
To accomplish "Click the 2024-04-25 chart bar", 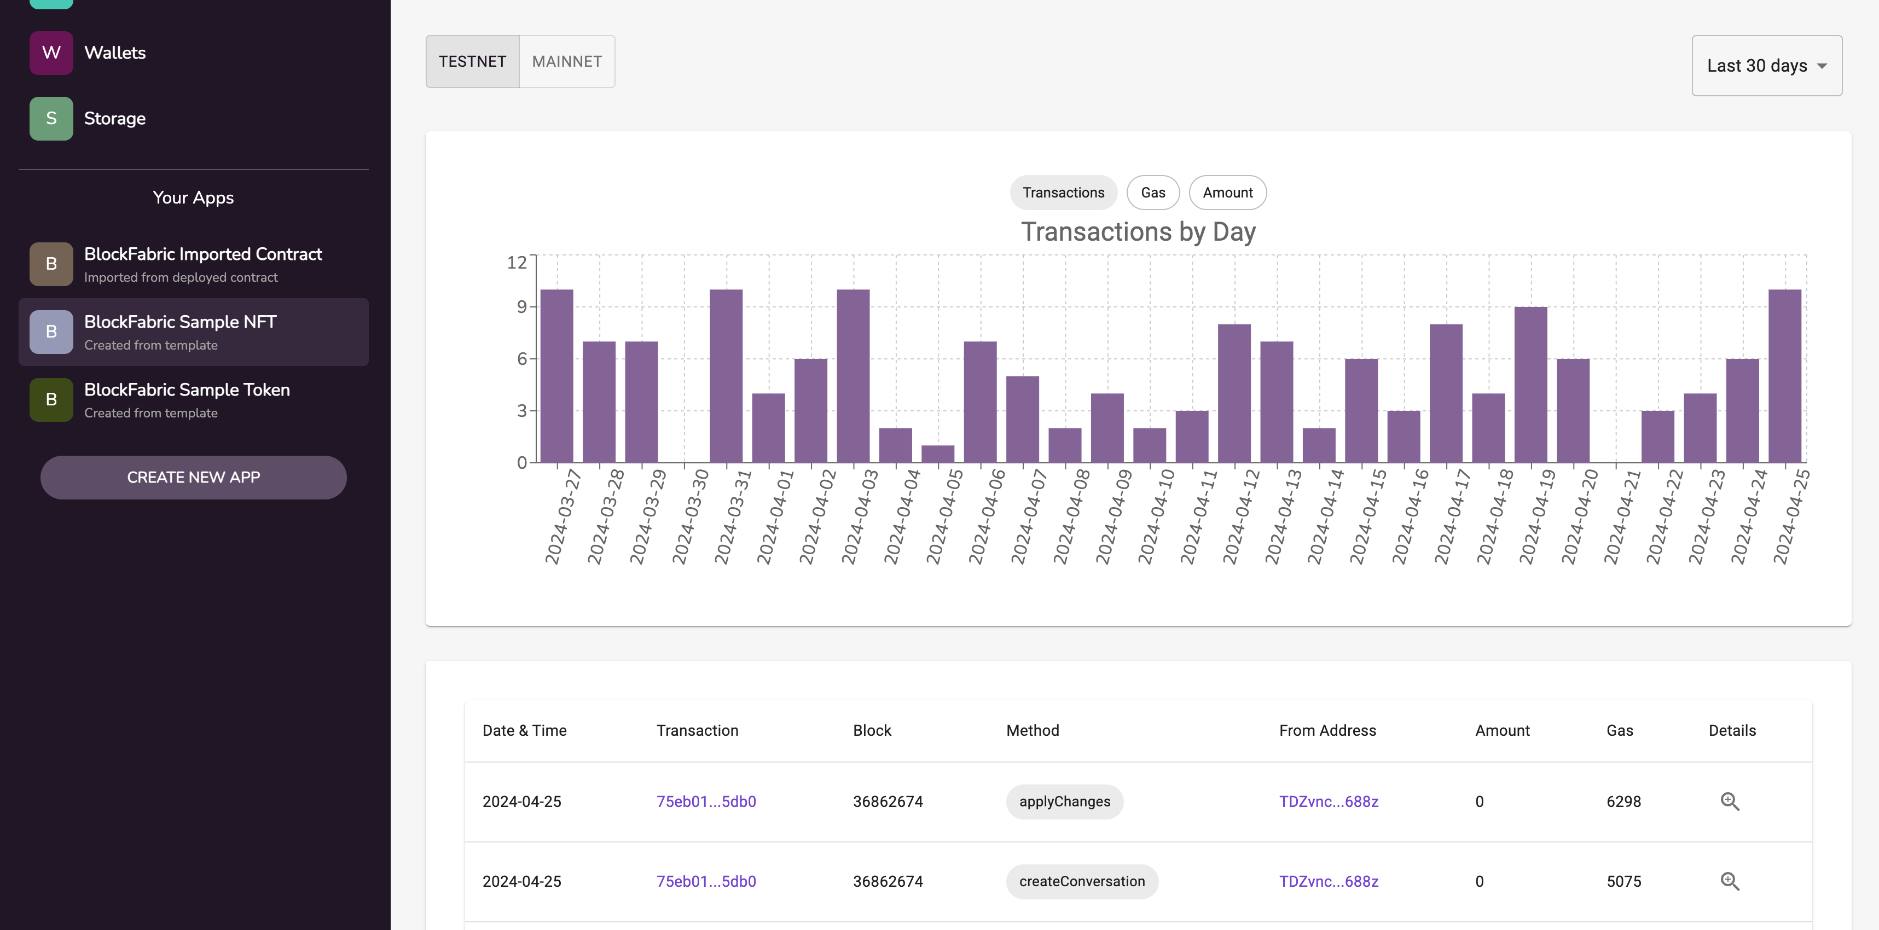I will 1784,376.
